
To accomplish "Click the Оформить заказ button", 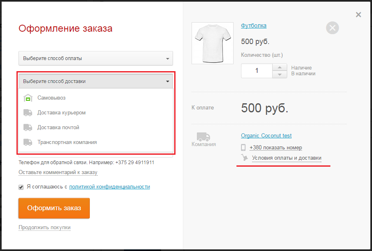I will coord(54,208).
